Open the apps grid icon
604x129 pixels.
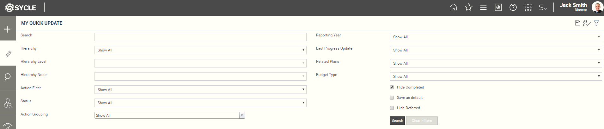(528, 7)
